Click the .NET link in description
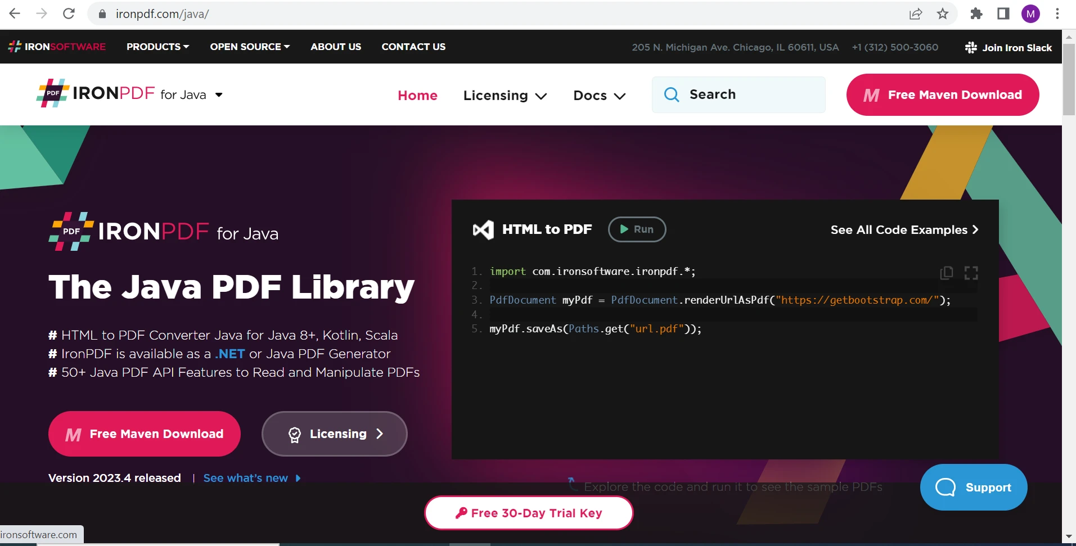Image resolution: width=1076 pixels, height=546 pixels. (230, 354)
